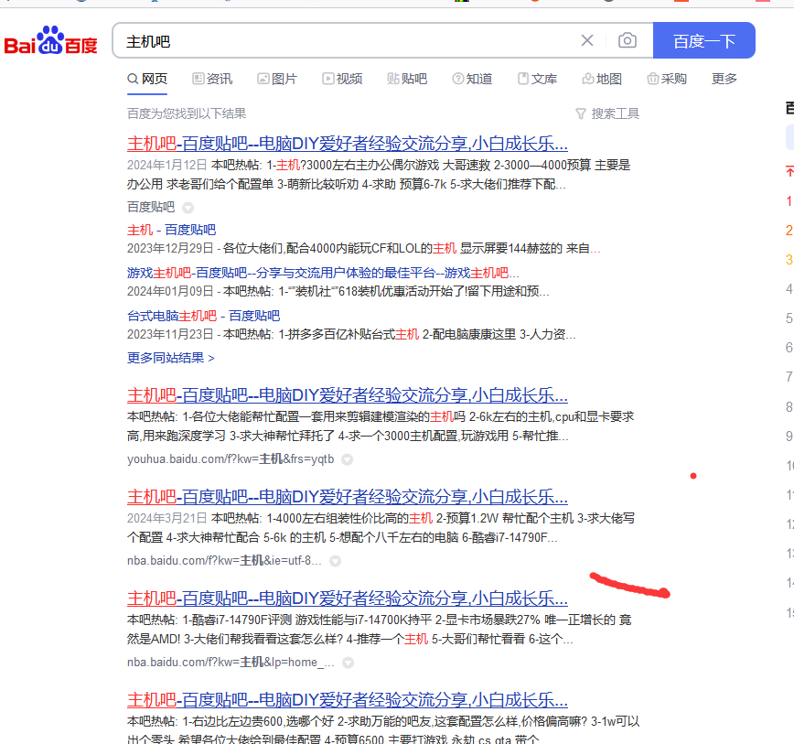Expand arrow beside nba.baidu.com ie=utf-8 URL

pos(335,561)
